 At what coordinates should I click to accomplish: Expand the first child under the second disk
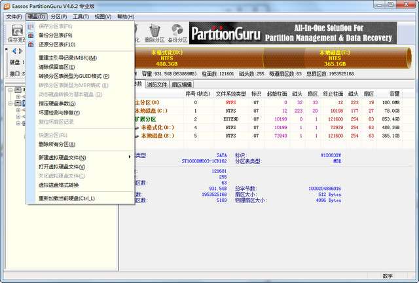(18, 110)
